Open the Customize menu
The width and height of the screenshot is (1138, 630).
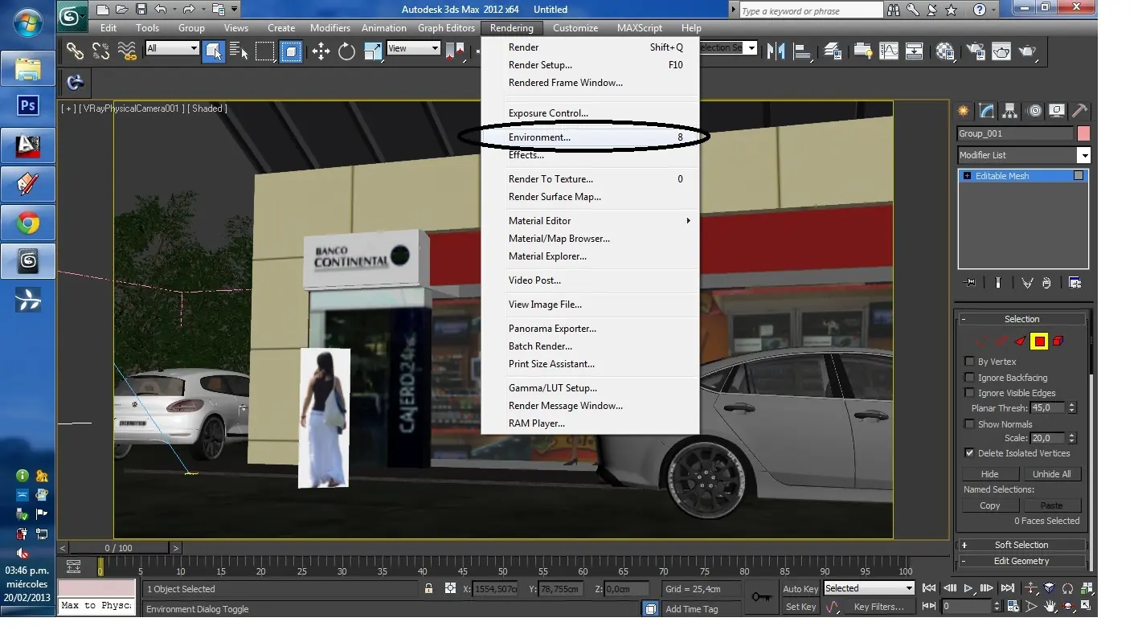575,27
